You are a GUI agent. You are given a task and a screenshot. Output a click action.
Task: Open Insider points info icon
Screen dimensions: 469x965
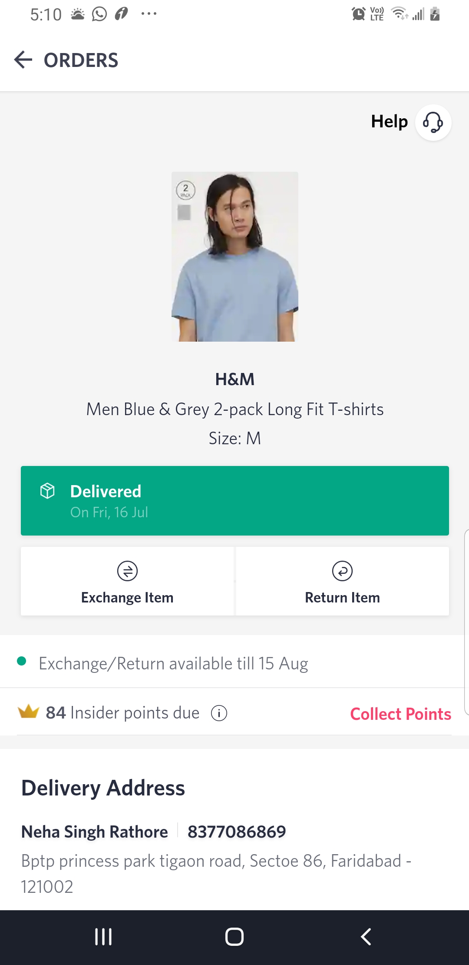click(x=219, y=713)
